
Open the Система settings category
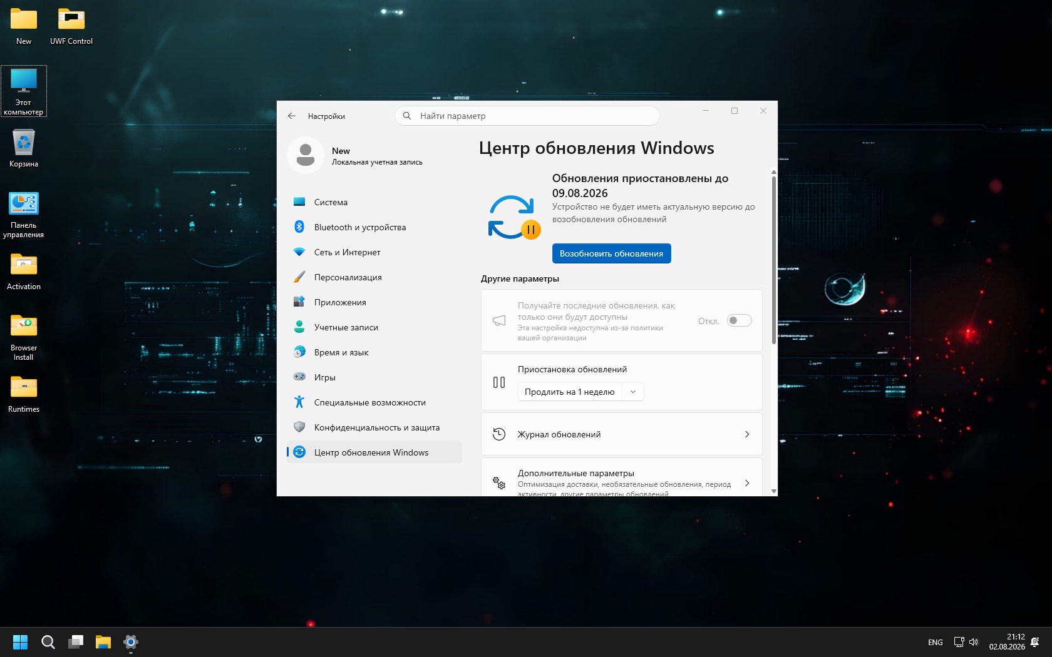(x=374, y=202)
